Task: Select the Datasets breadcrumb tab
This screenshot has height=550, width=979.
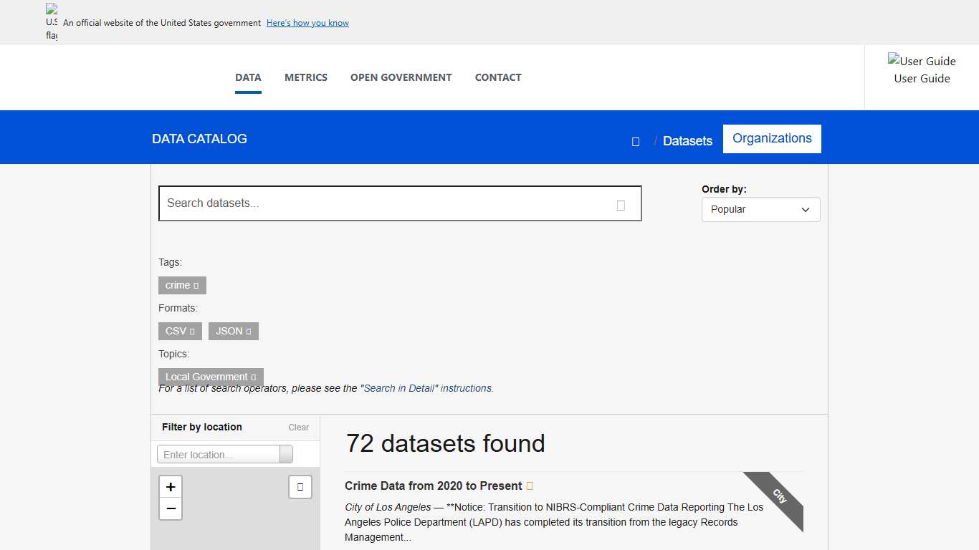Action: tap(687, 141)
